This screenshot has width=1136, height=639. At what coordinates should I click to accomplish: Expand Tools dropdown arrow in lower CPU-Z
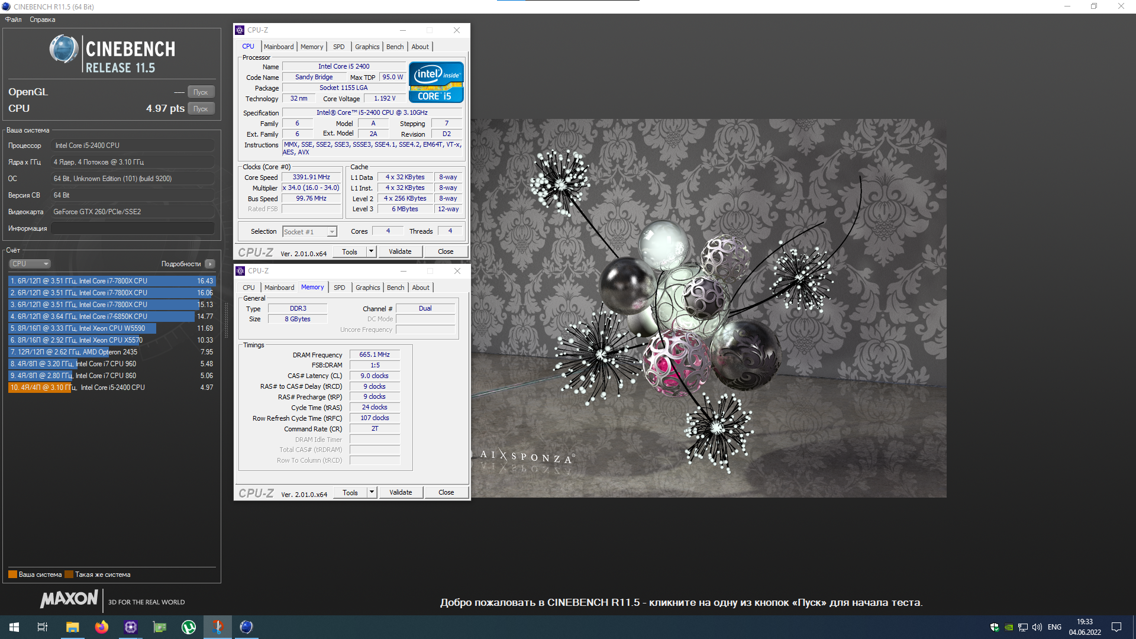pos(372,492)
